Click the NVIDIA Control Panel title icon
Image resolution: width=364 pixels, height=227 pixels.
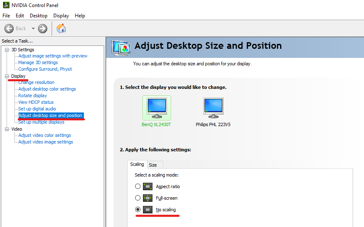pos(6,5)
